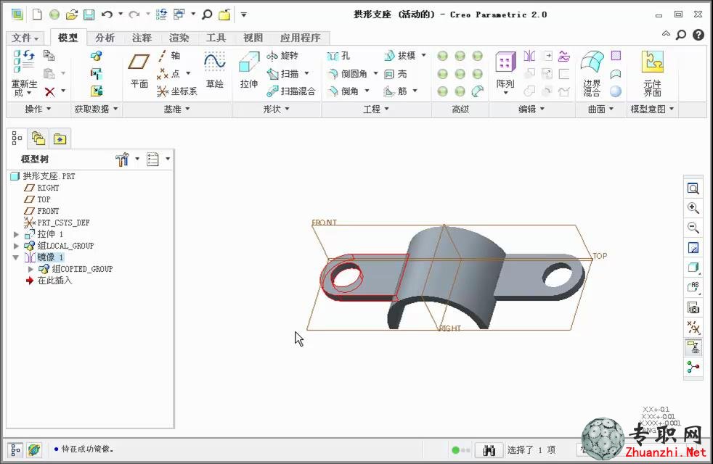
Task: Click the Undo arrow in the quick access toolbar
Action: [x=107, y=14]
